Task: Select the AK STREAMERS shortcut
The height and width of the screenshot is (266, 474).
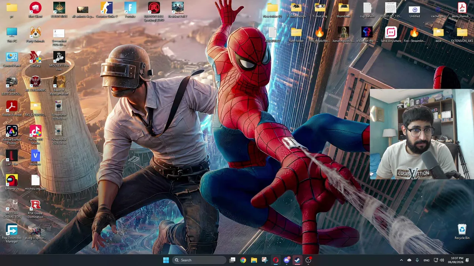Action: [35, 84]
